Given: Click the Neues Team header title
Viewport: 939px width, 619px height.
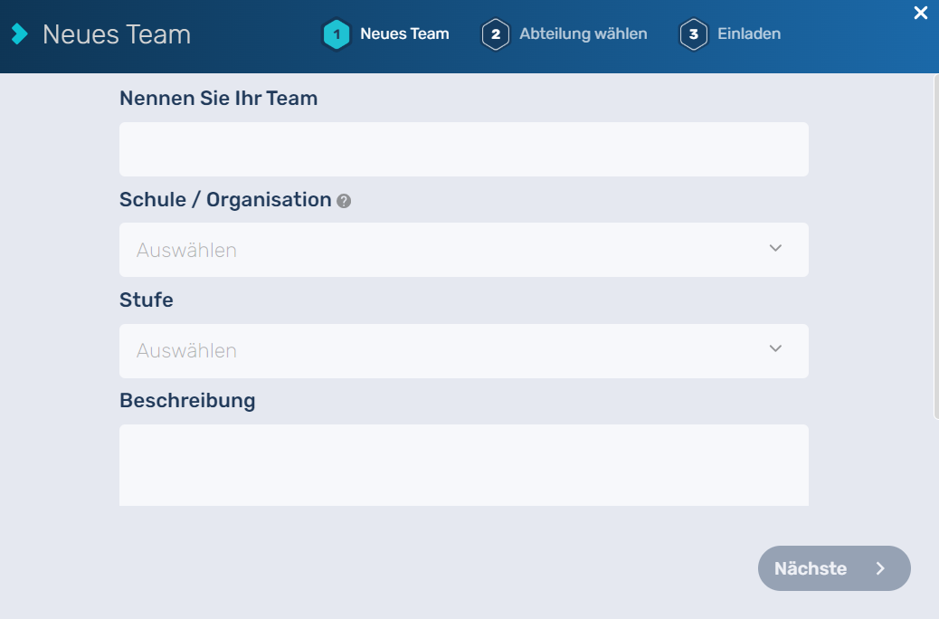Looking at the screenshot, I should [x=117, y=34].
